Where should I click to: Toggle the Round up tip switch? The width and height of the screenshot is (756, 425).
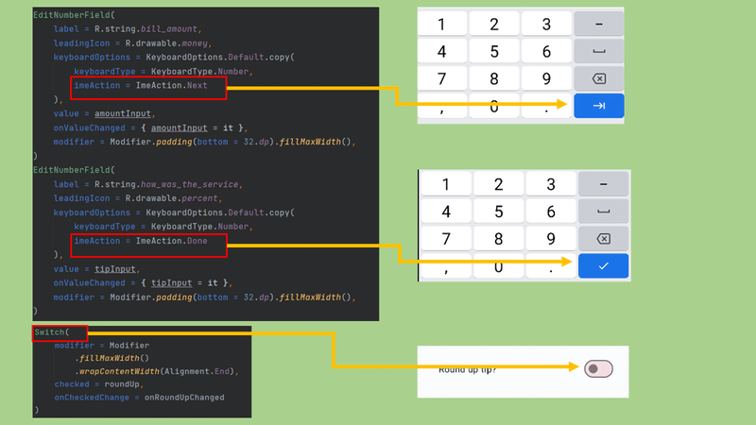click(x=598, y=368)
